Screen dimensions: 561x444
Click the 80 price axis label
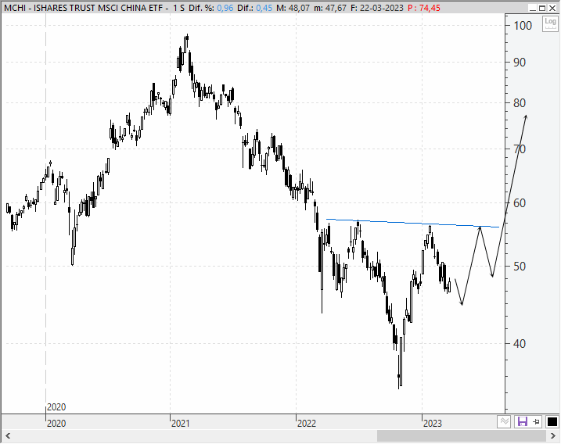(520, 103)
